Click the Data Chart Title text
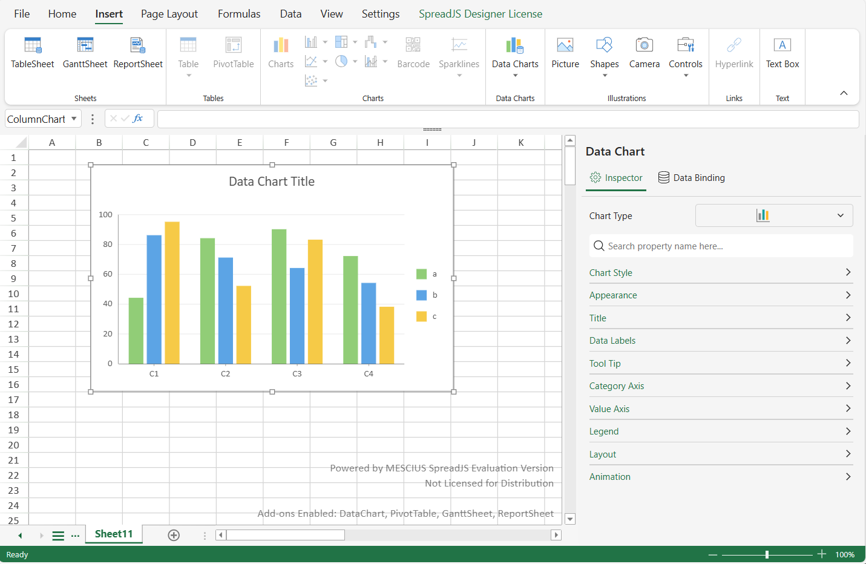This screenshot has height=564, width=866. (272, 182)
